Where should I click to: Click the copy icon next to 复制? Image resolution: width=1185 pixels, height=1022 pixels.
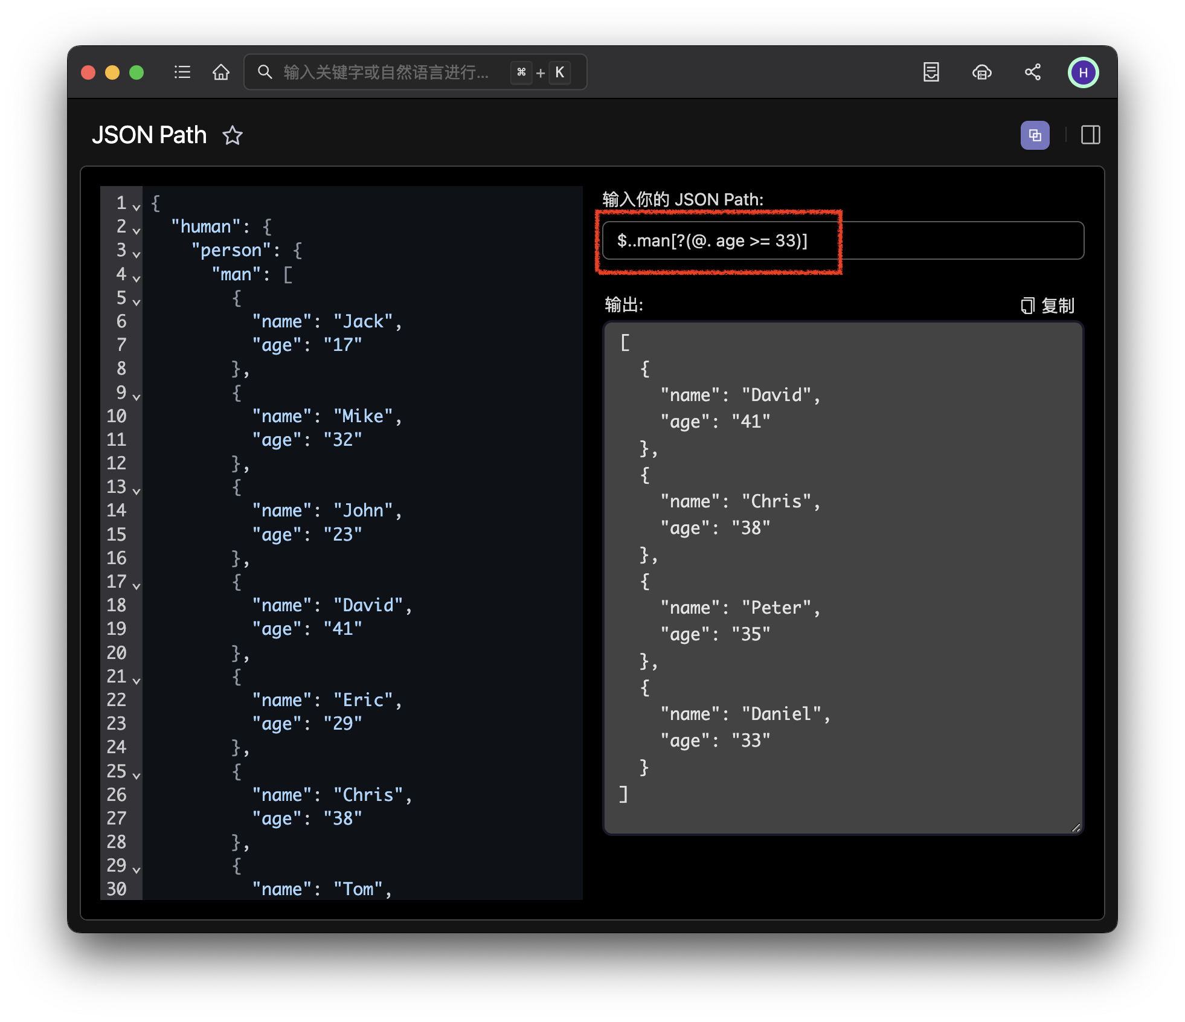[x=1027, y=306]
